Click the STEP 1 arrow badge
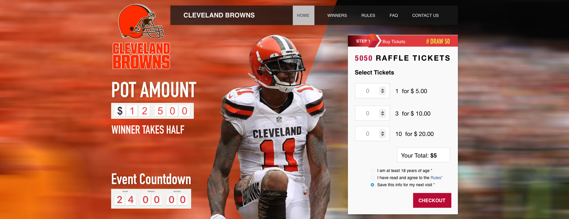 click(364, 41)
